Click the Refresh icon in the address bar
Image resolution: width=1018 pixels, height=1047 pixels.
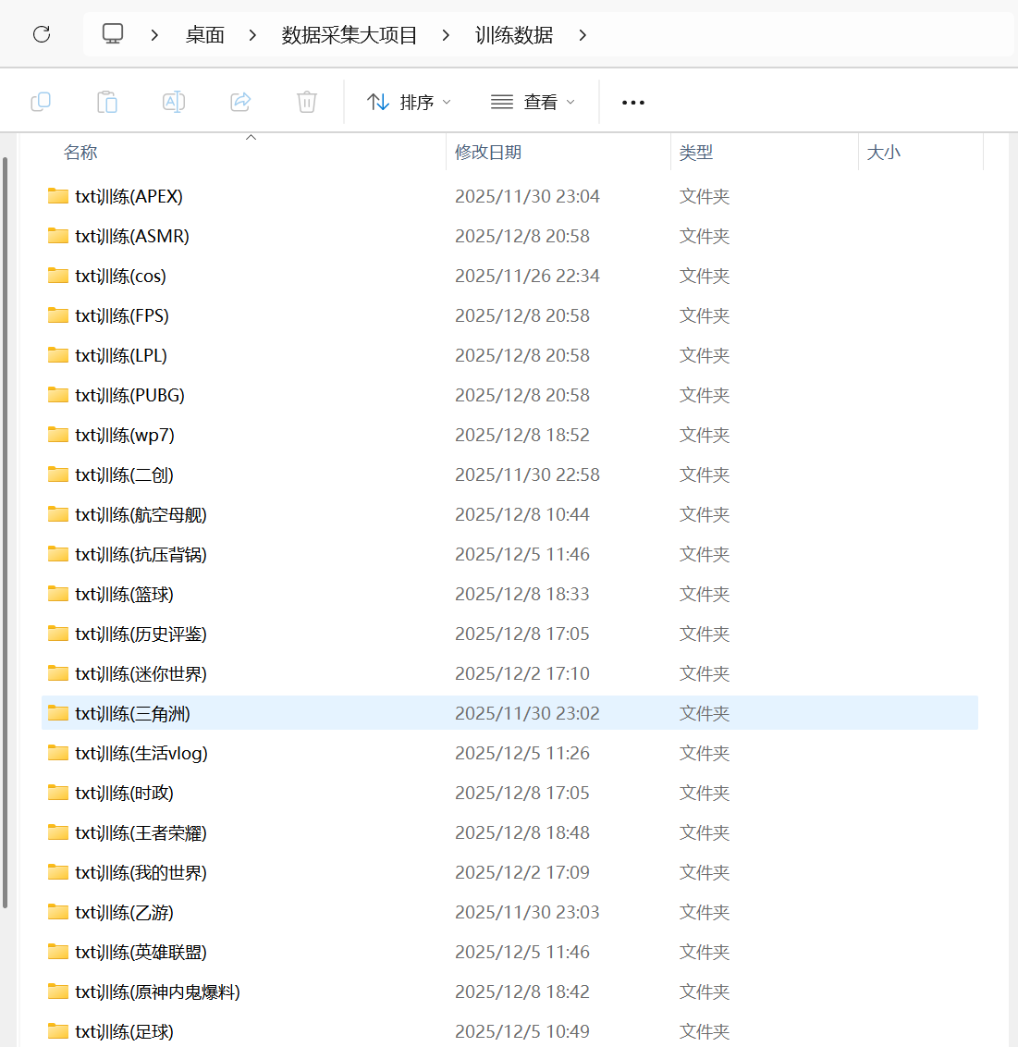click(x=41, y=34)
